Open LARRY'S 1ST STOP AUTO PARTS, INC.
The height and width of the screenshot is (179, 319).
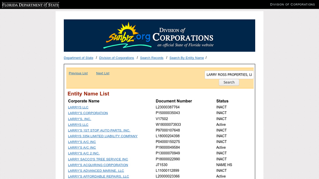(99, 130)
